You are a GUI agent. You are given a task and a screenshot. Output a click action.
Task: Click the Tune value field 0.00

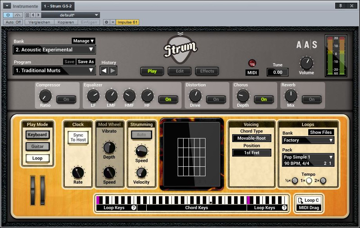278,72
